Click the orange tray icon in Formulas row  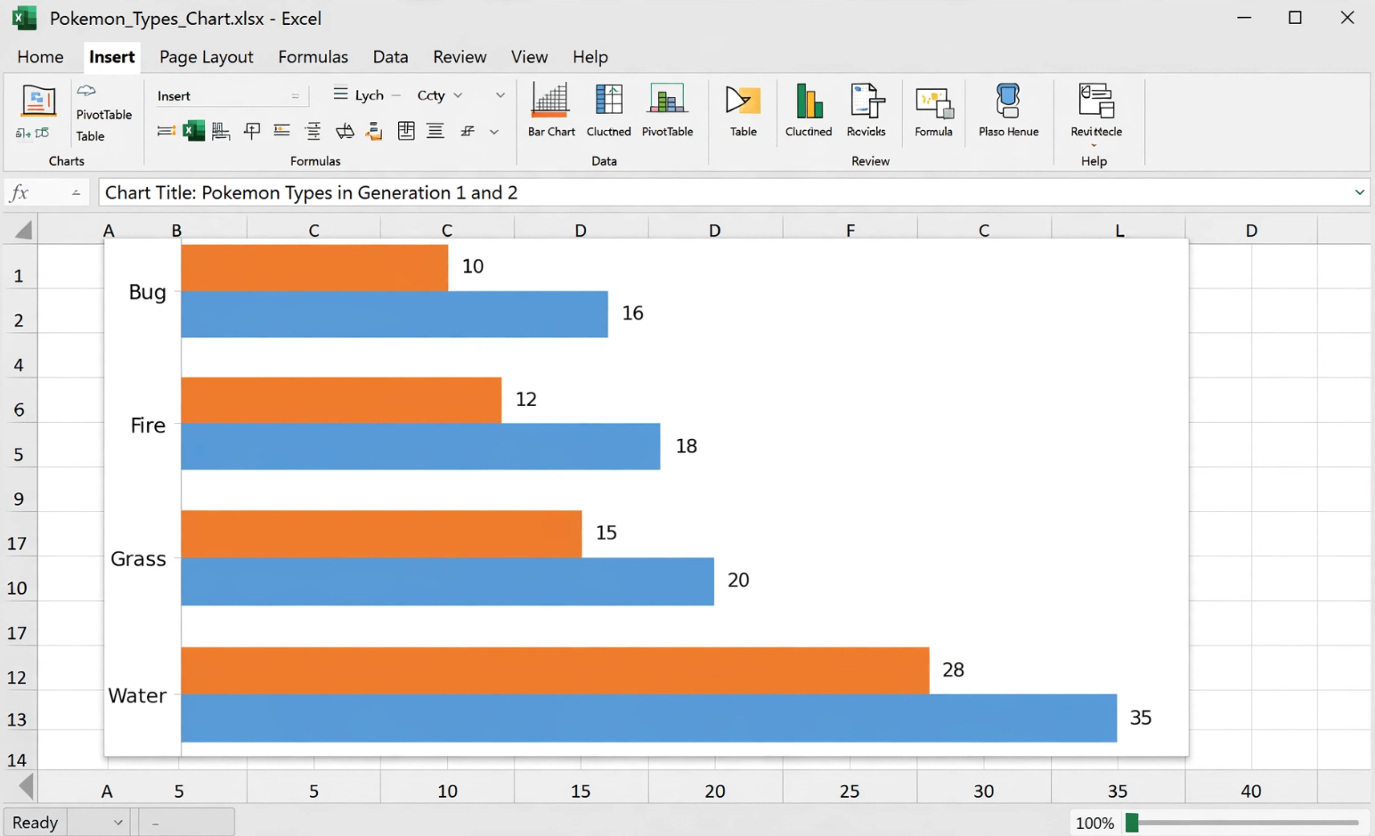coord(374,131)
